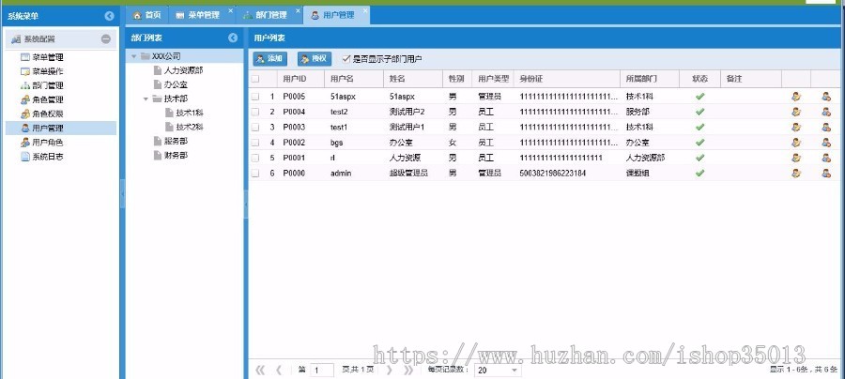The image size is (845, 379).
Task: Check the box for row P0003
Action: 255,127
